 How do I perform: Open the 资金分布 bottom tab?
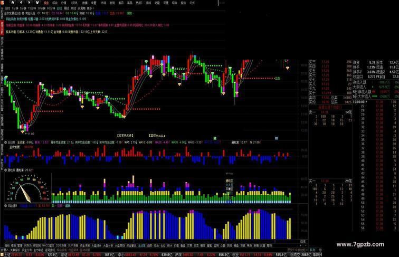coord(27,250)
